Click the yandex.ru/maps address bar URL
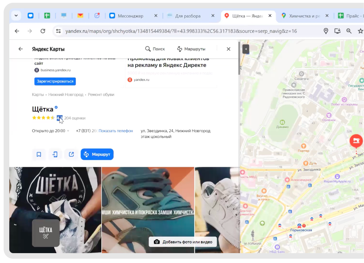The width and height of the screenshot is (364, 263). pos(181,31)
